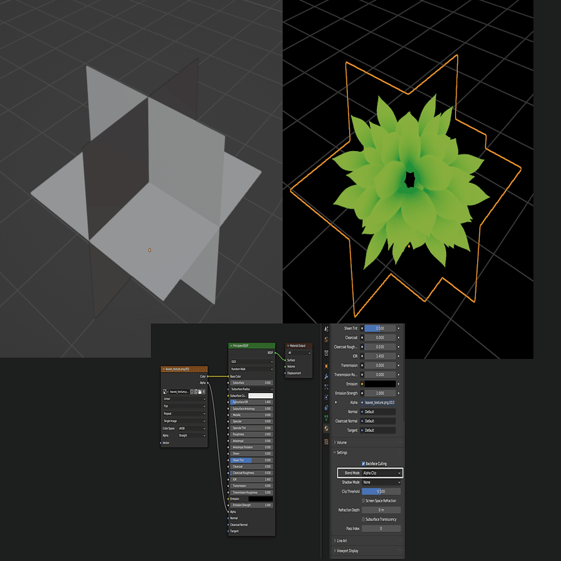561x561 pixels.
Task: Open the Blend Mode Alpha Clip dropdown
Action: (382, 473)
